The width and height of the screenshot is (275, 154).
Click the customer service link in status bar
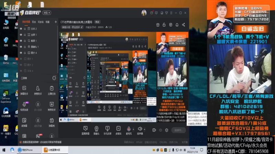tap(42, 142)
